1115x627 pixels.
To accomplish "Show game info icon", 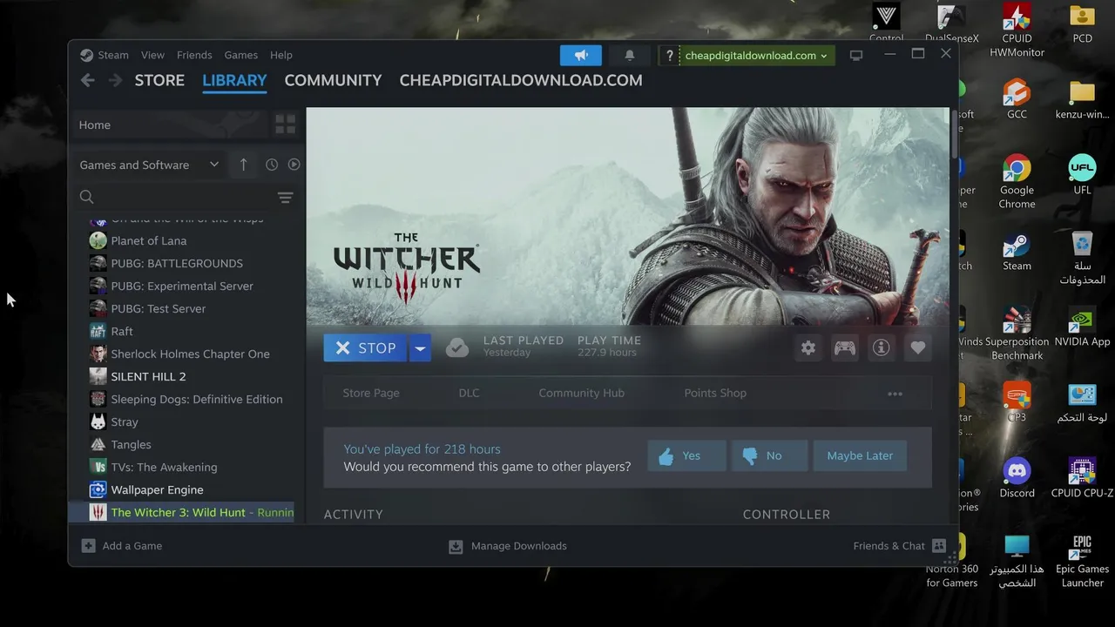I will pyautogui.click(x=881, y=348).
